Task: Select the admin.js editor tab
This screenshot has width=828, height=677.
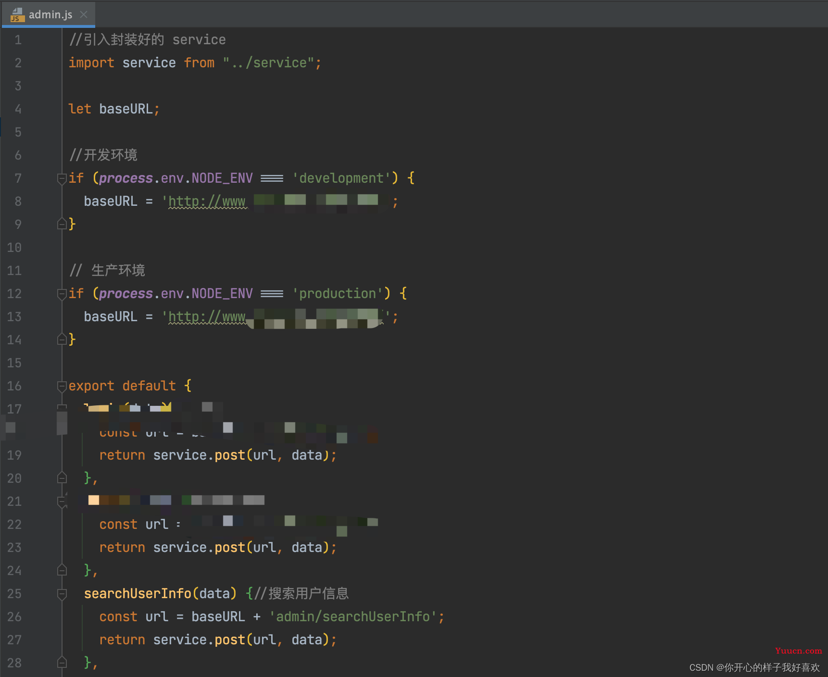Action: click(48, 14)
